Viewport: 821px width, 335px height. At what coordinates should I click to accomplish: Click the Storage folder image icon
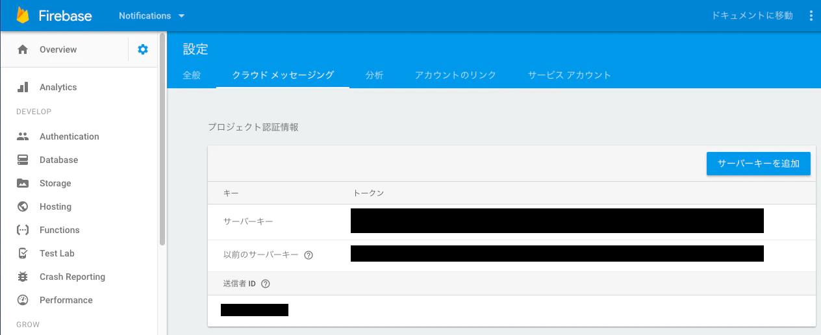pyautogui.click(x=23, y=183)
